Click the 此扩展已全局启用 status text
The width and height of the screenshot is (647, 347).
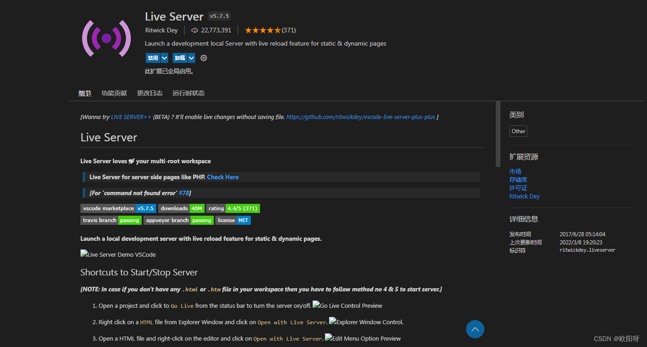169,71
